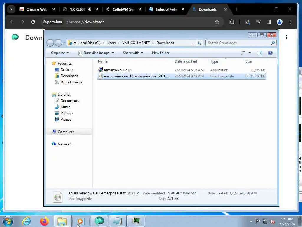Open the browser extensions puzzle icon
Screen dimensions: 302x227
tap(232, 22)
